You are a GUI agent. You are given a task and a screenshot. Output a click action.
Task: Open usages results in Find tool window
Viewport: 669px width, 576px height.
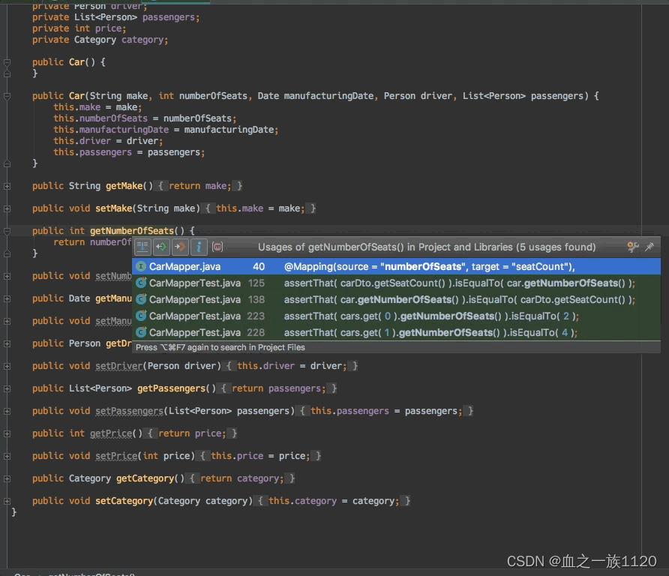[x=142, y=247]
